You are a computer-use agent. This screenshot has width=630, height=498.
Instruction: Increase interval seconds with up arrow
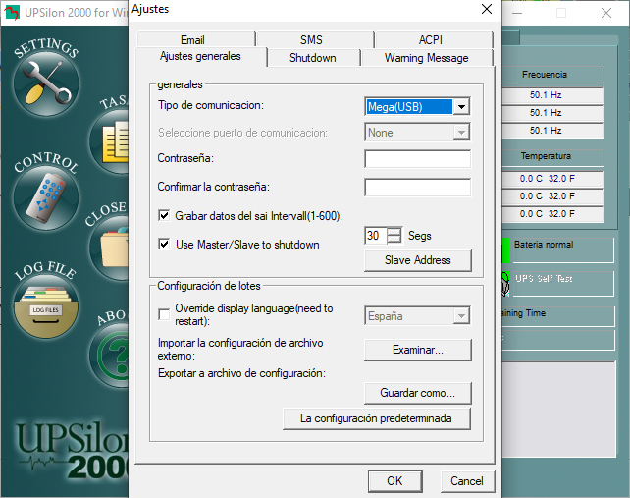coord(394,231)
